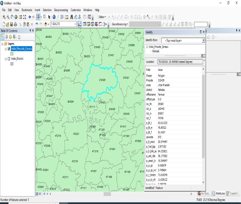Click the green India_Pincode_Census symbol swatch
Screen dimensions: 241x204
12,53
